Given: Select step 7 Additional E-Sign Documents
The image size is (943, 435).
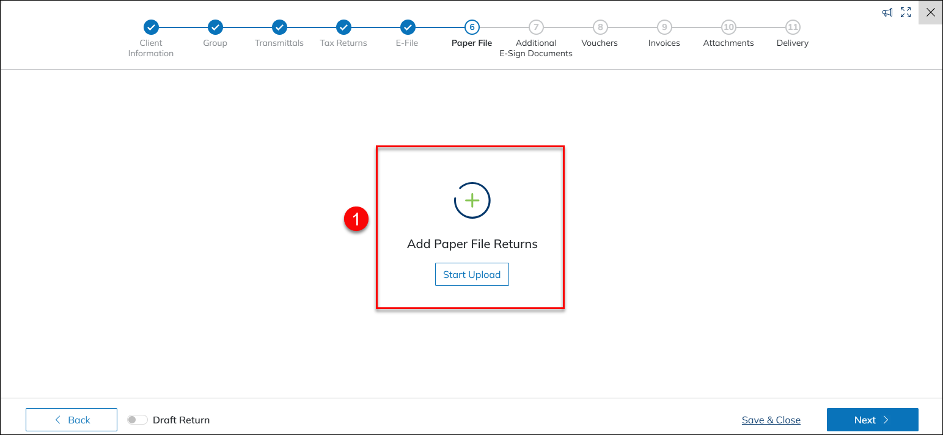Looking at the screenshot, I should (536, 27).
